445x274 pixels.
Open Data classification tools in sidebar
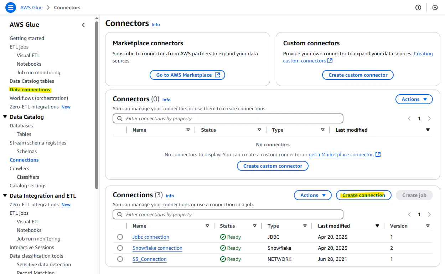(x=36, y=256)
